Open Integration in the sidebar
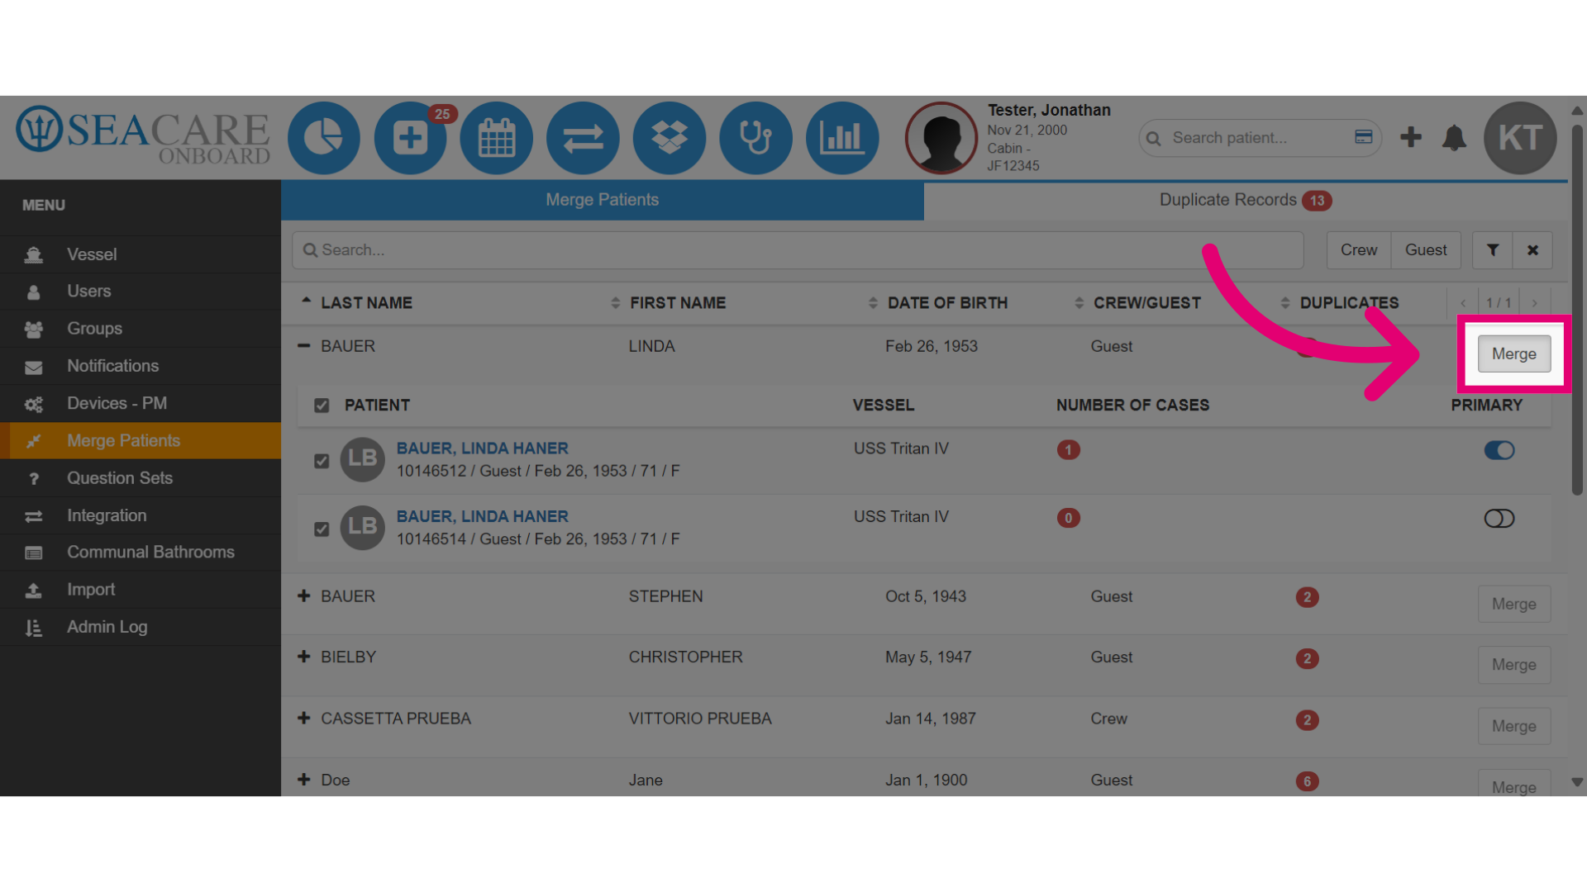This screenshot has height=892, width=1587. [x=141, y=515]
